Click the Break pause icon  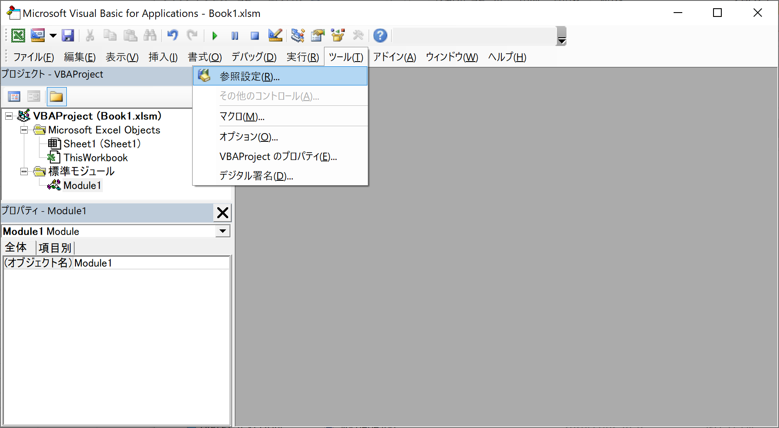(235, 36)
